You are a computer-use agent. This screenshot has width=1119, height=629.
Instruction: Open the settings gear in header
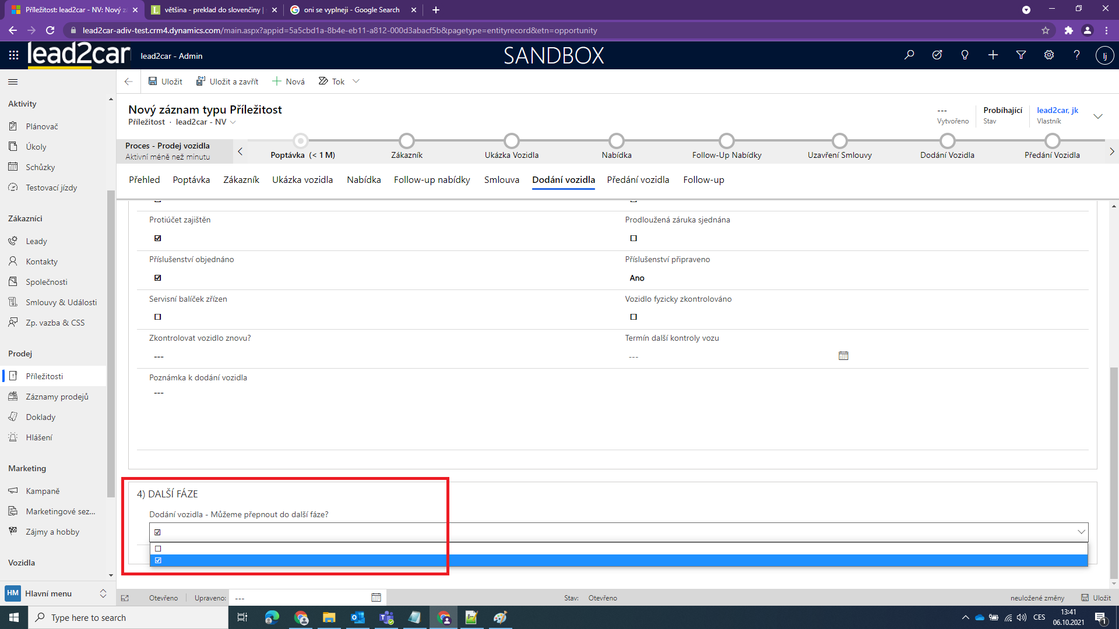[x=1049, y=55]
